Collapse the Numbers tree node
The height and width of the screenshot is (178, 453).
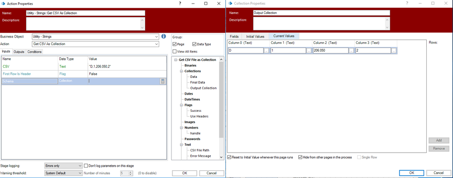point(181,128)
